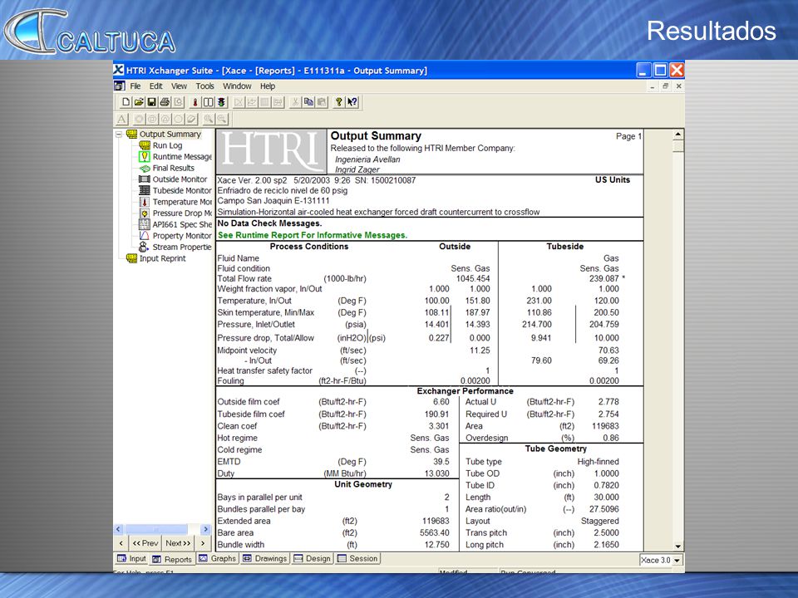Activate the What's This pointer help icon
Viewport: 798px width, 598px height.
pyautogui.click(x=352, y=102)
